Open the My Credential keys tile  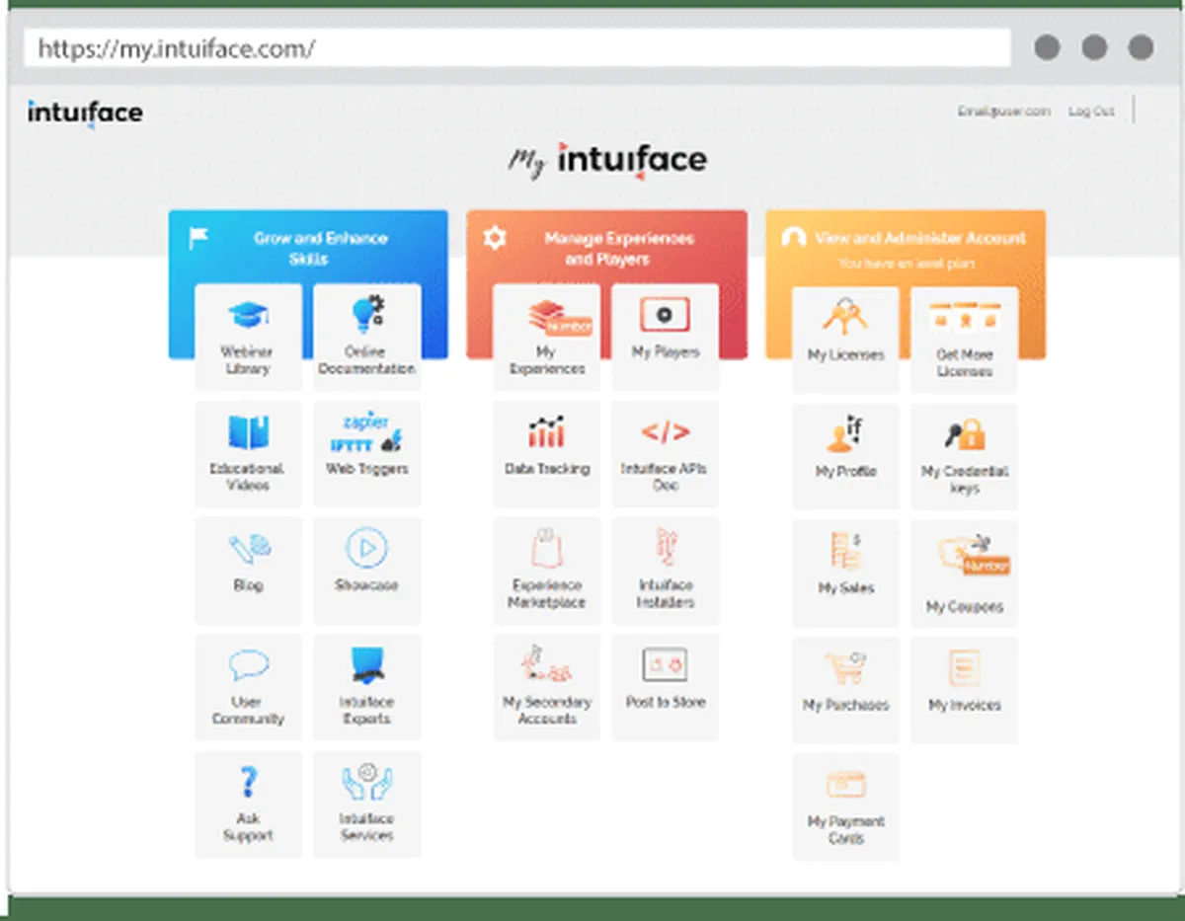coord(964,457)
